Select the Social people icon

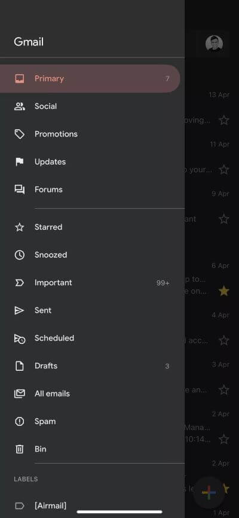point(20,106)
